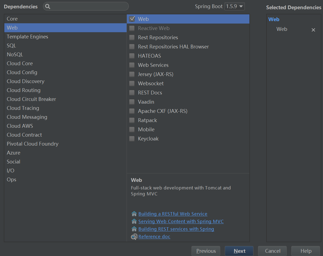Viewport: 323px width, 256px height.
Task: Choose the NoSQL category
Action: click(x=15, y=54)
